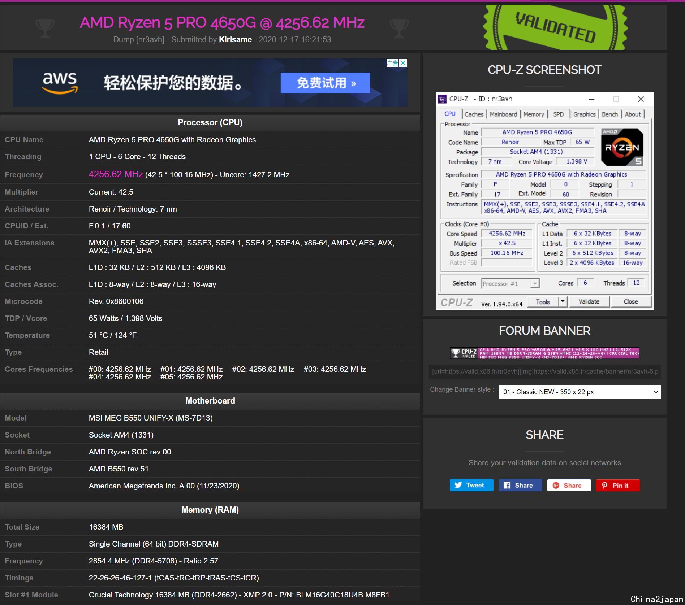
Task: Select the CPU tab in CPU-Z
Action: 450,114
